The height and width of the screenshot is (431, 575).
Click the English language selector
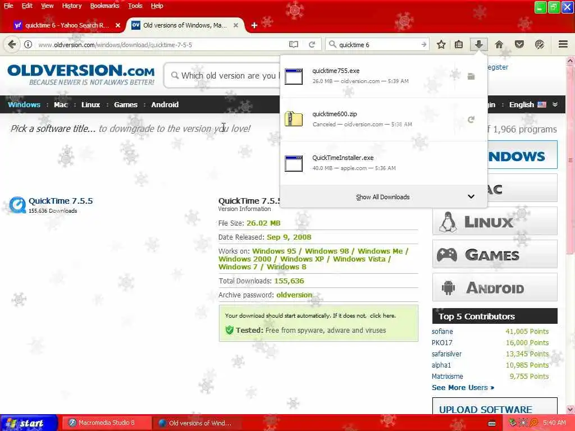[527, 104]
